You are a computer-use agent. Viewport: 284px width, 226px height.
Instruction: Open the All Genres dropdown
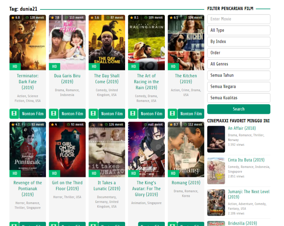239,64
